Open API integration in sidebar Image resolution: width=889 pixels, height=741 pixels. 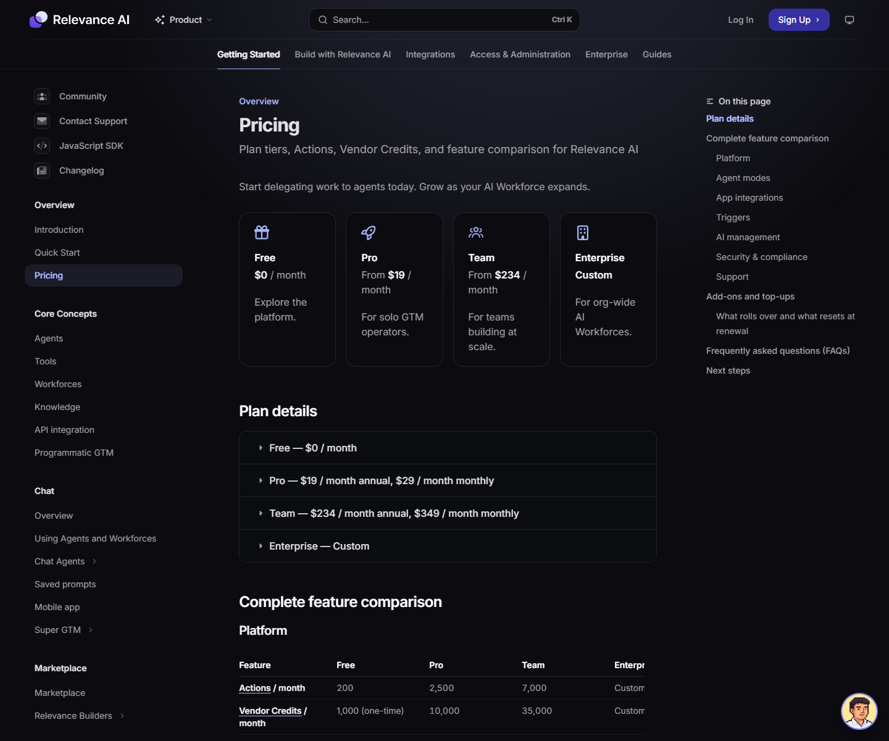(104, 430)
